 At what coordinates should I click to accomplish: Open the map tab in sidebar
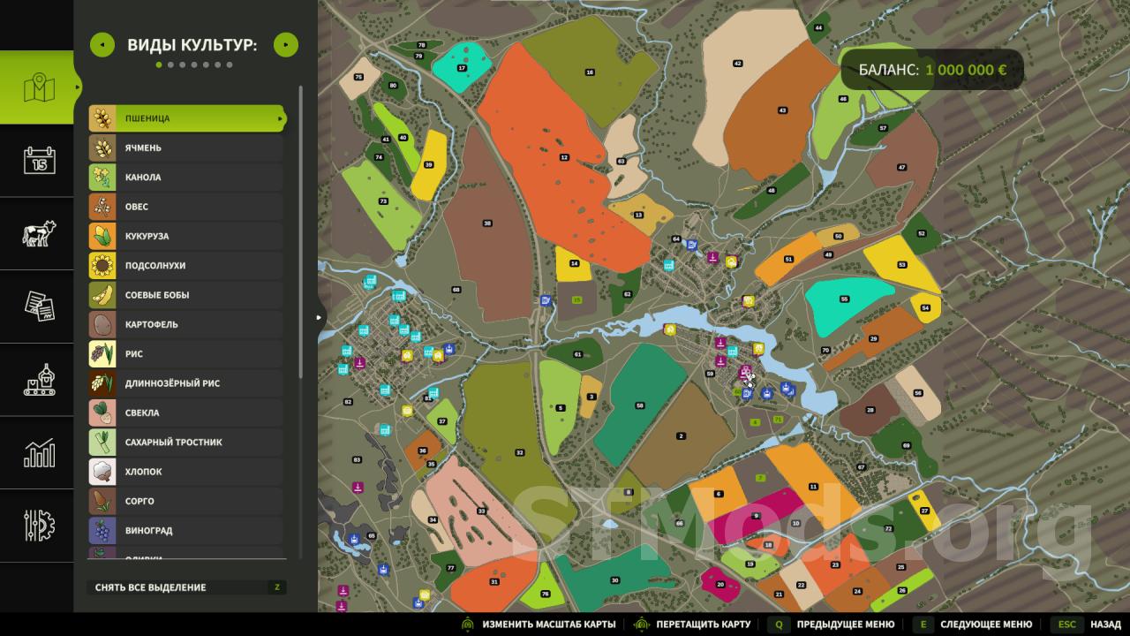37,87
